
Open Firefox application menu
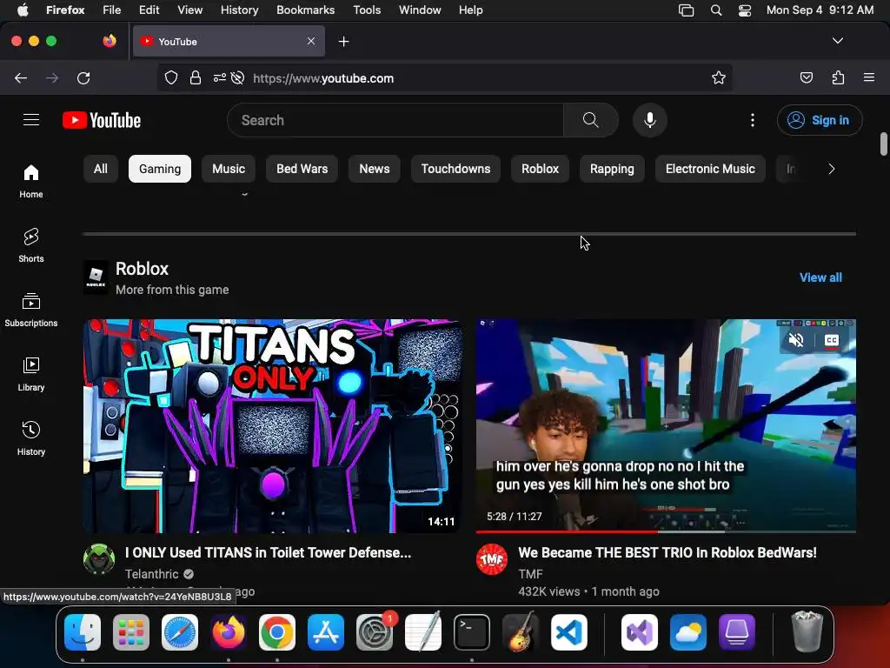click(869, 77)
